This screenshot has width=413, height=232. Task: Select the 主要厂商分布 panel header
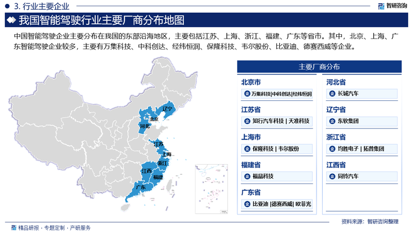(319, 67)
